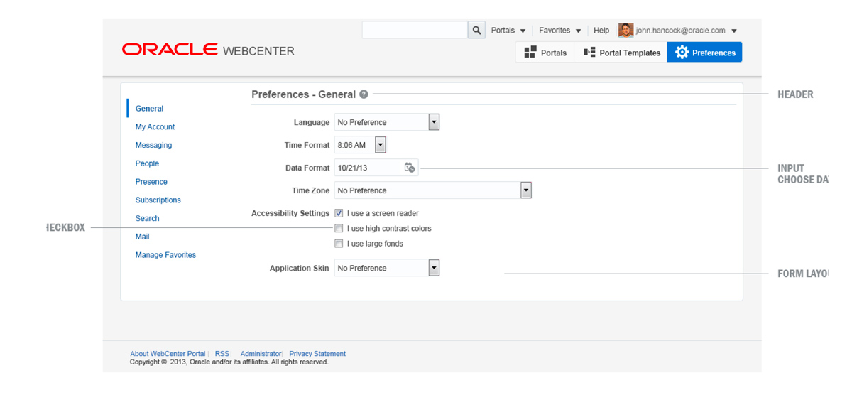
Task: Select My Account in the sidebar
Action: [x=155, y=126]
